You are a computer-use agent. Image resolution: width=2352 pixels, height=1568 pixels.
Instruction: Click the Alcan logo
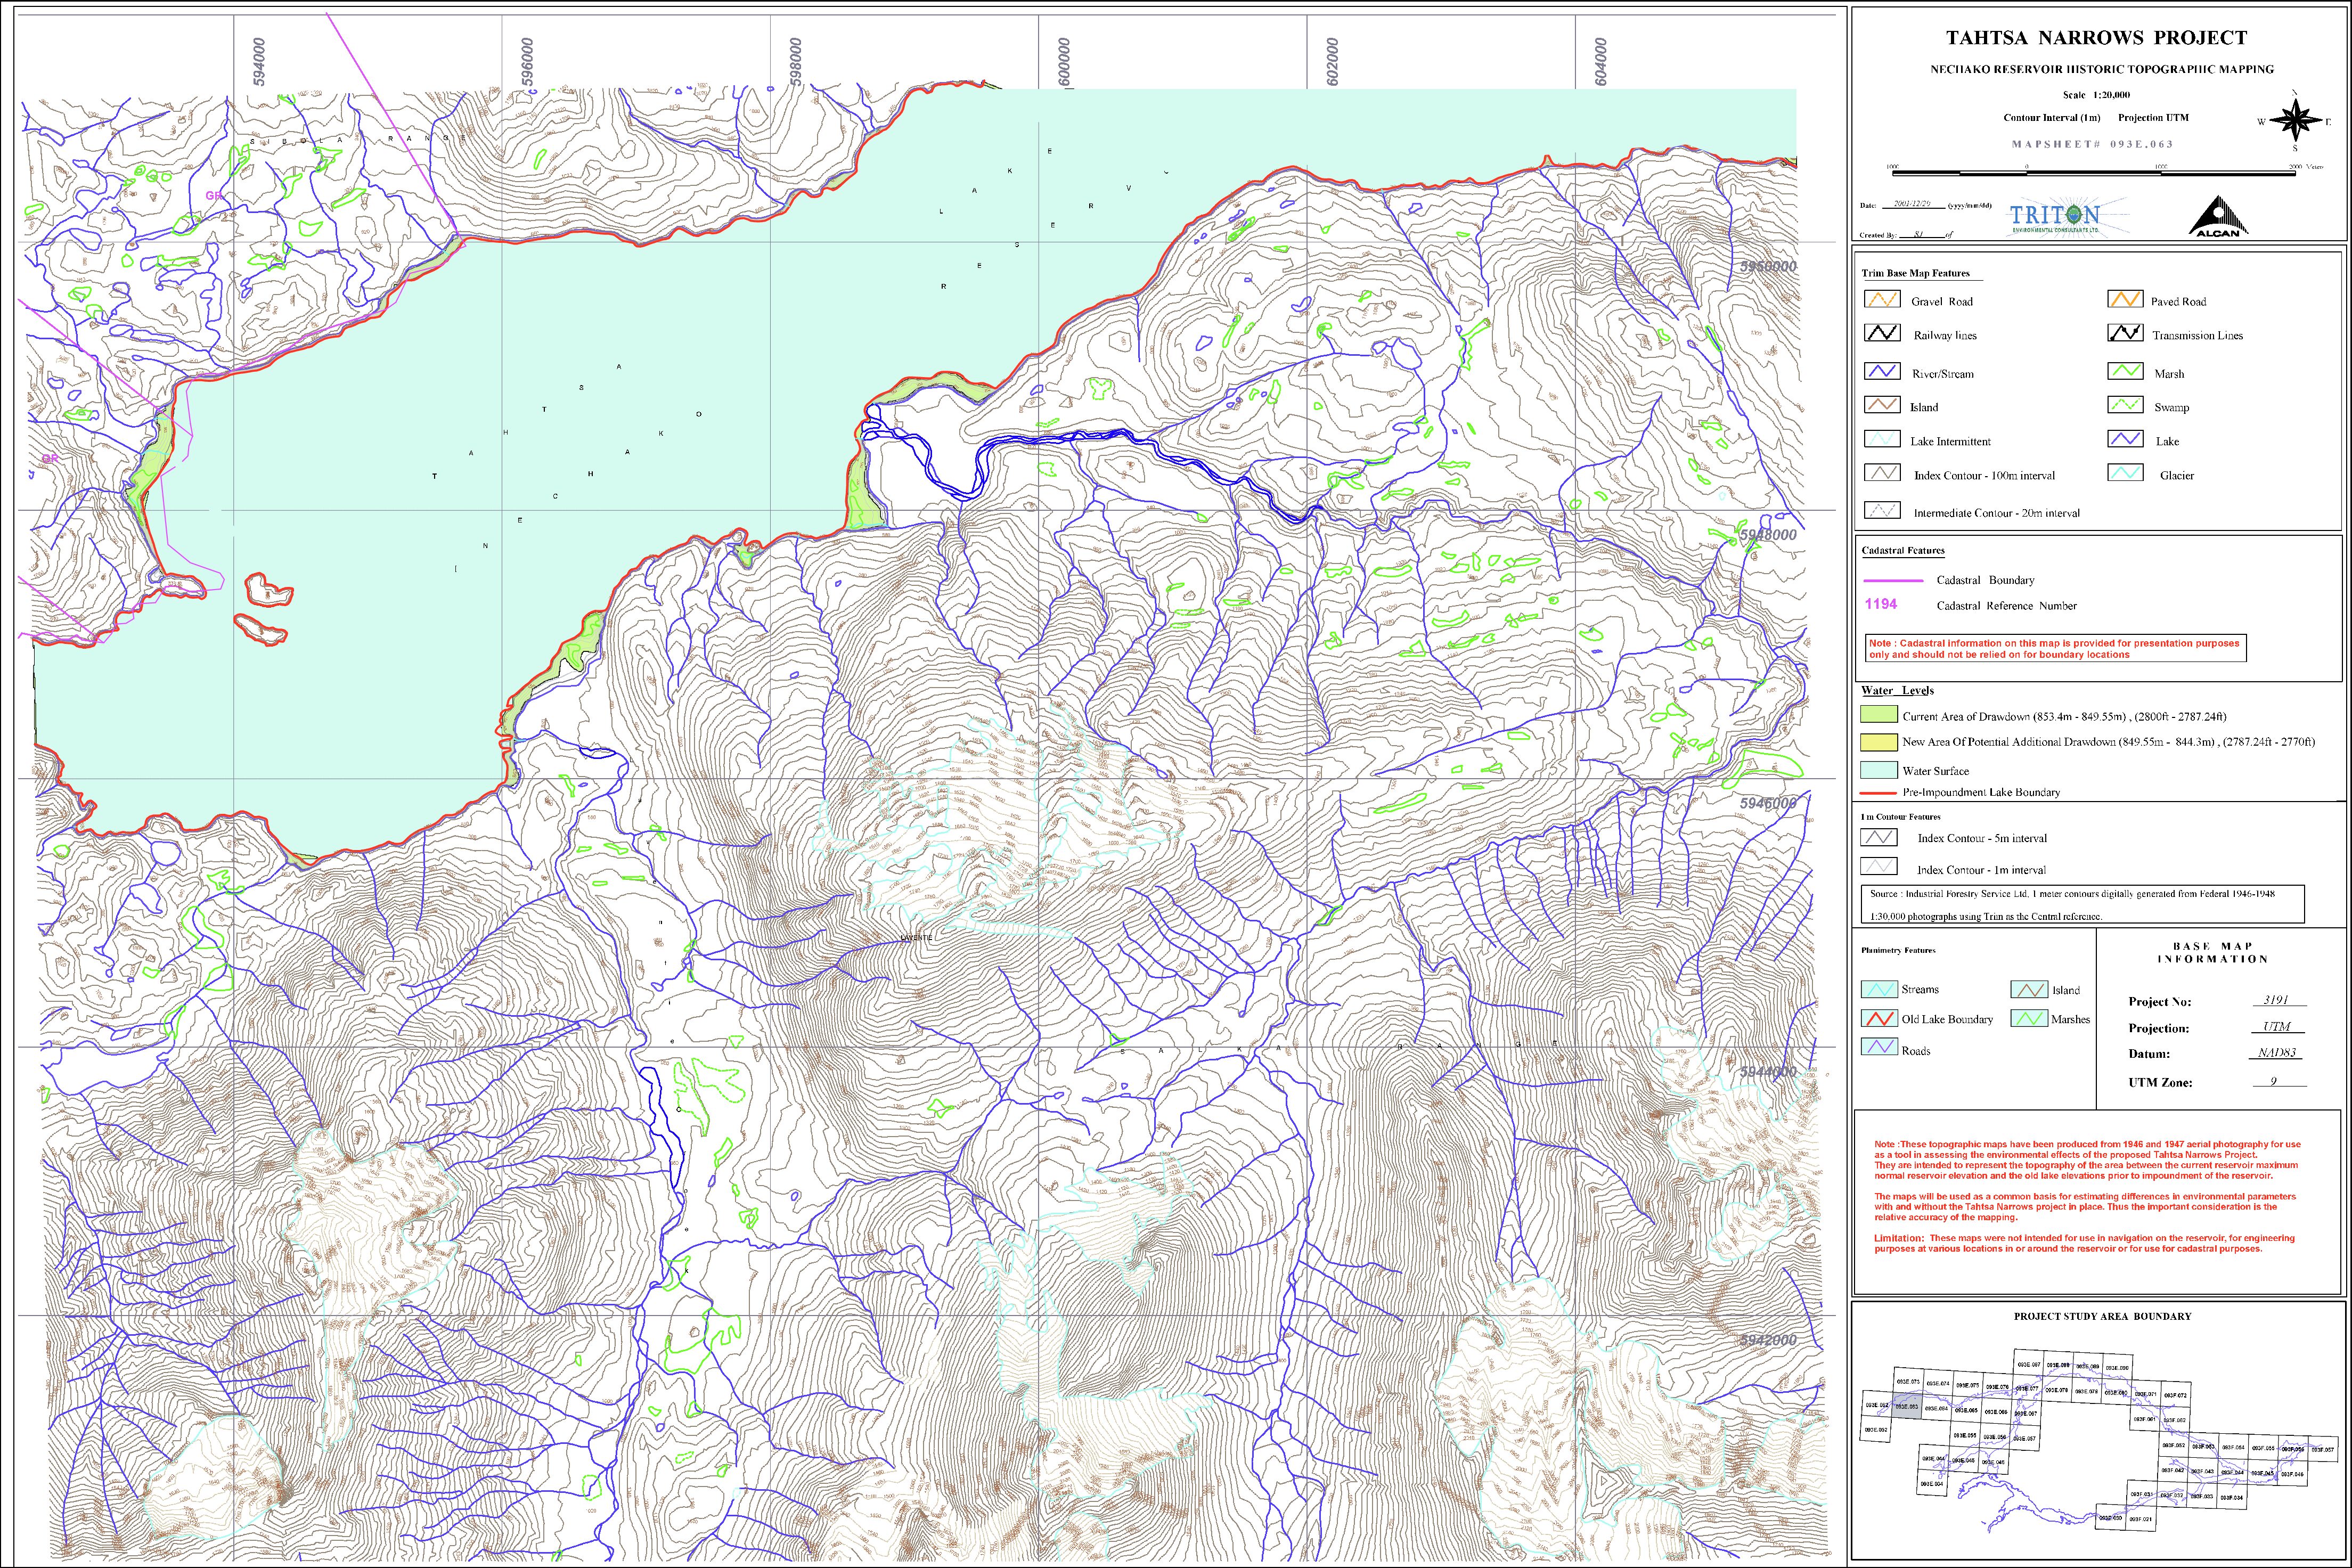tap(2218, 217)
